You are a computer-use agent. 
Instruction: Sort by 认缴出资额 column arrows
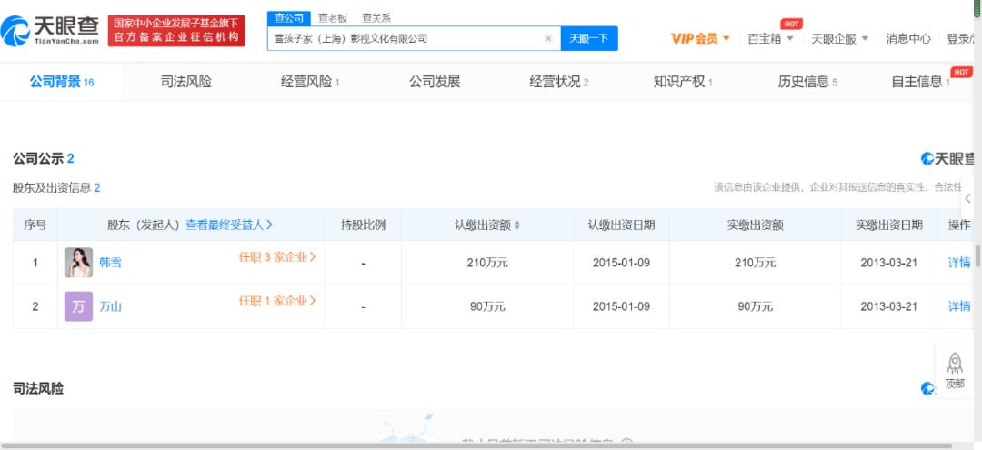tap(517, 225)
